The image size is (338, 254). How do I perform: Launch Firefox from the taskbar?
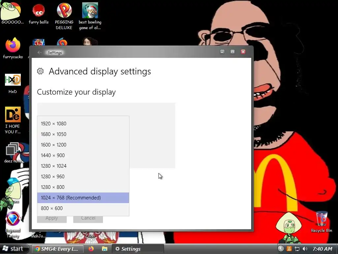[x=91, y=249]
